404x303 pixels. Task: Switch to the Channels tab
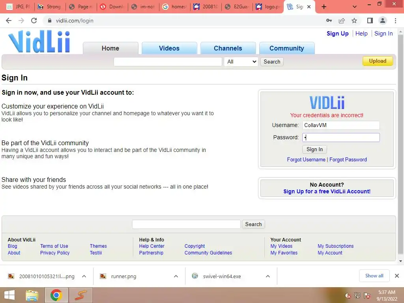click(x=228, y=48)
